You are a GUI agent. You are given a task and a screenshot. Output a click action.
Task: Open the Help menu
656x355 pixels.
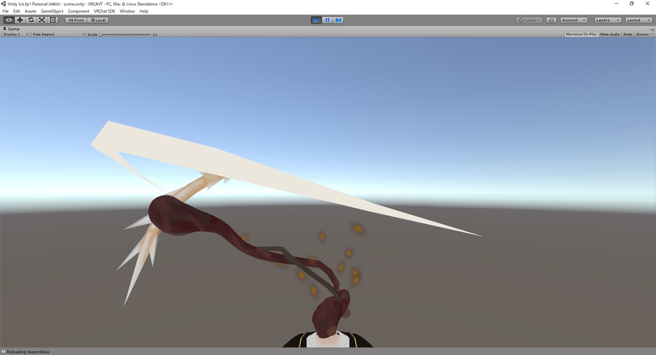click(144, 12)
